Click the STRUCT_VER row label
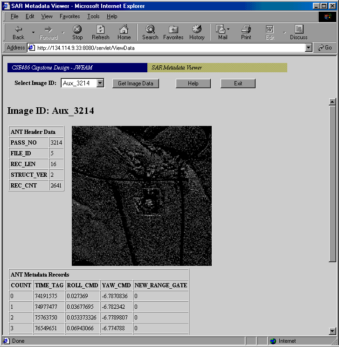The image size is (339, 347). tap(29, 175)
